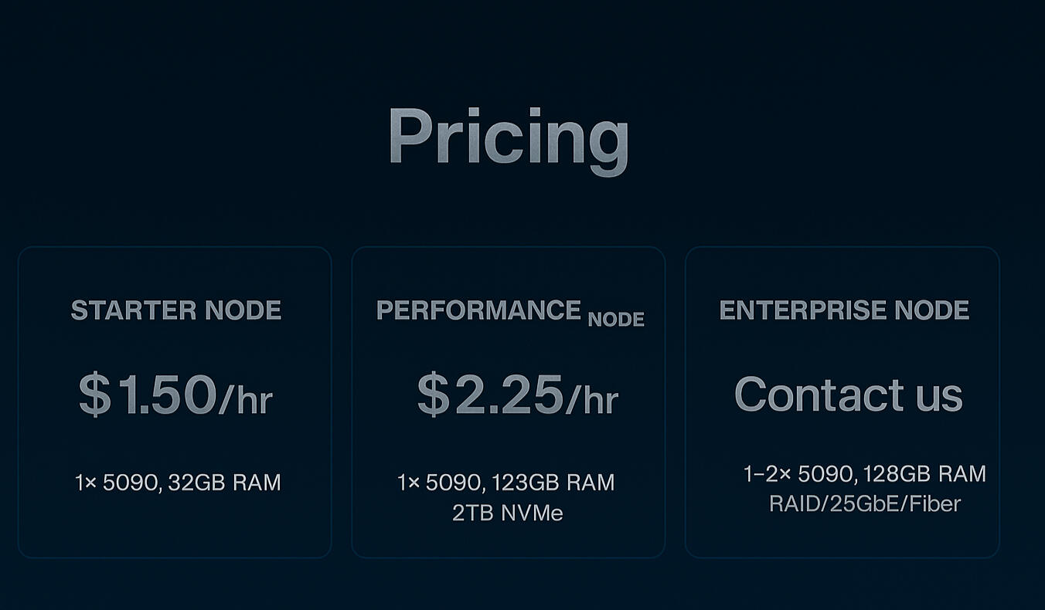Click the 2TB NVMe storage line
The height and width of the screenshot is (610, 1045).
[x=508, y=513]
